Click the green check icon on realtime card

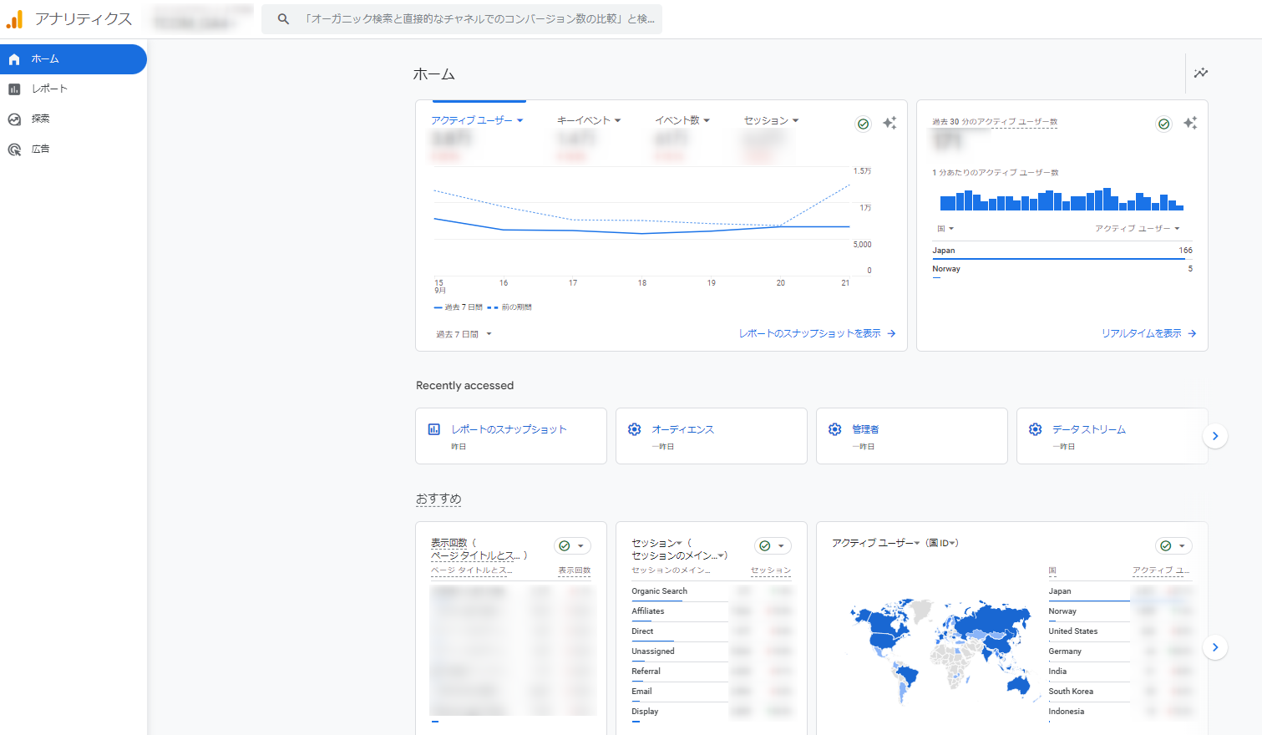1164,124
